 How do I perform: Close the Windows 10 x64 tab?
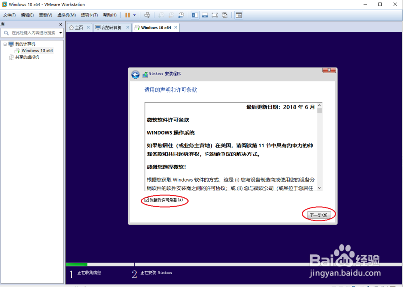176,27
